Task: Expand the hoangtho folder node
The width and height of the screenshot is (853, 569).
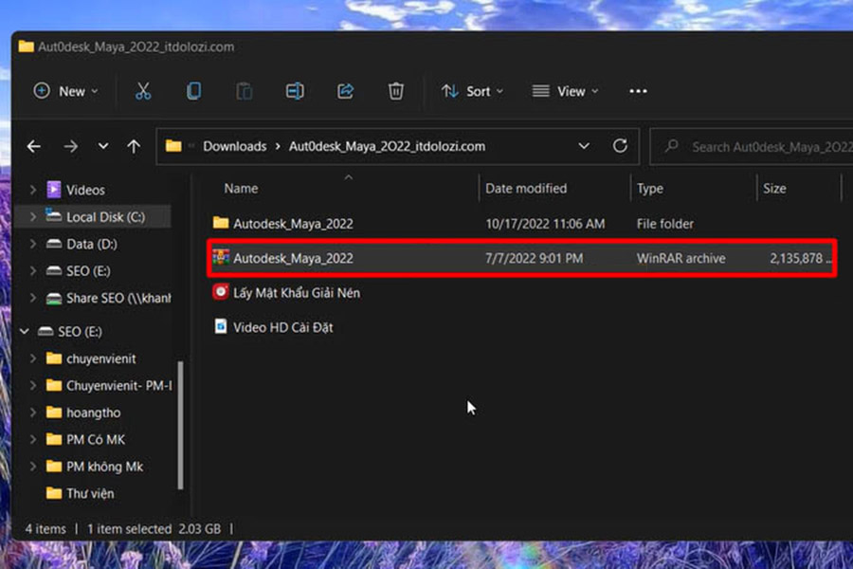Action: pyautogui.click(x=32, y=413)
